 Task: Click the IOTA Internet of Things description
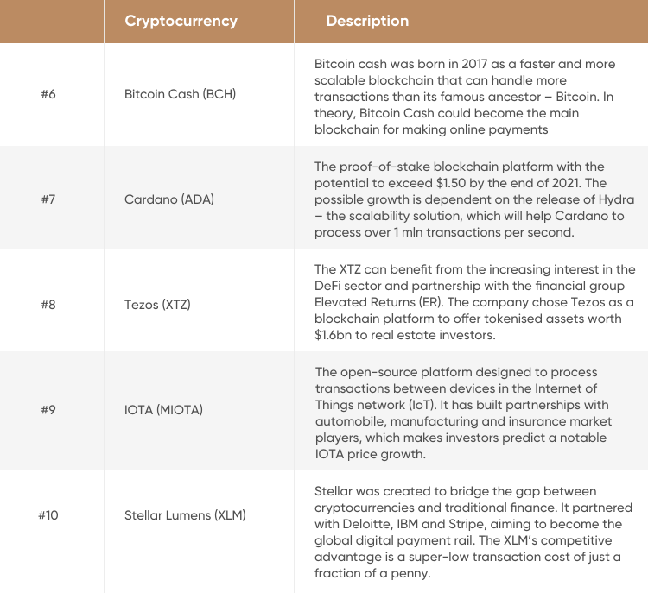coord(463,413)
